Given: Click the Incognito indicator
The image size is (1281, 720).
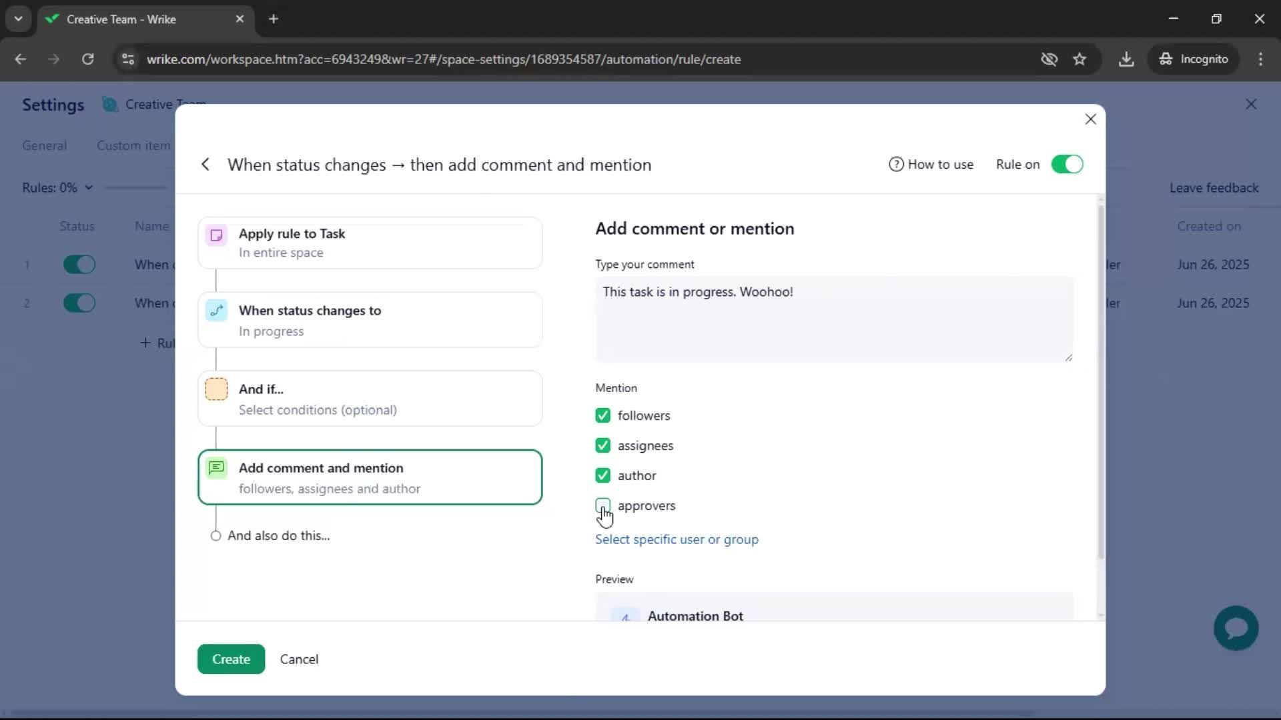Looking at the screenshot, I should click(1194, 59).
